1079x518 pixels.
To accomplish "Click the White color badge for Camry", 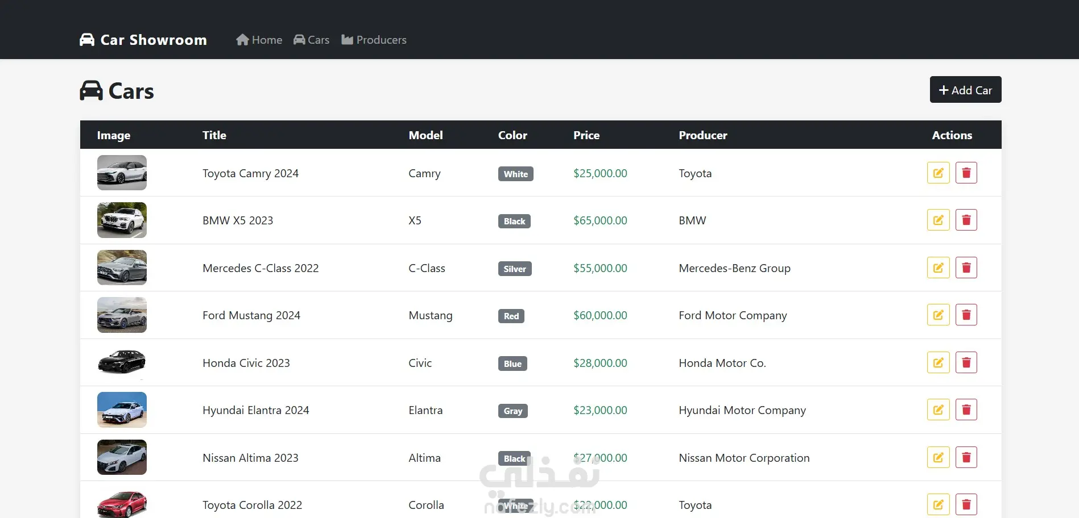I will (x=515, y=174).
